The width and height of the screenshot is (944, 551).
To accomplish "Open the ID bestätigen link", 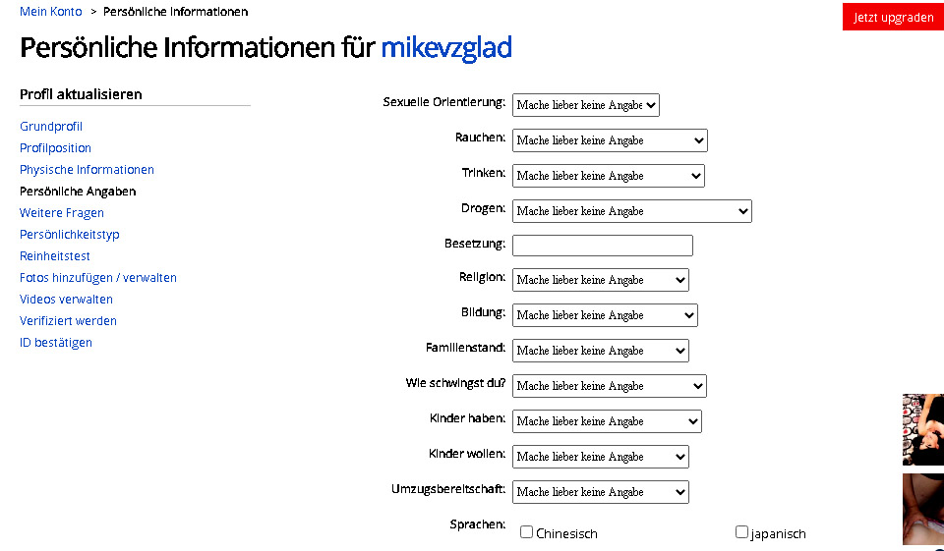I will (x=56, y=343).
